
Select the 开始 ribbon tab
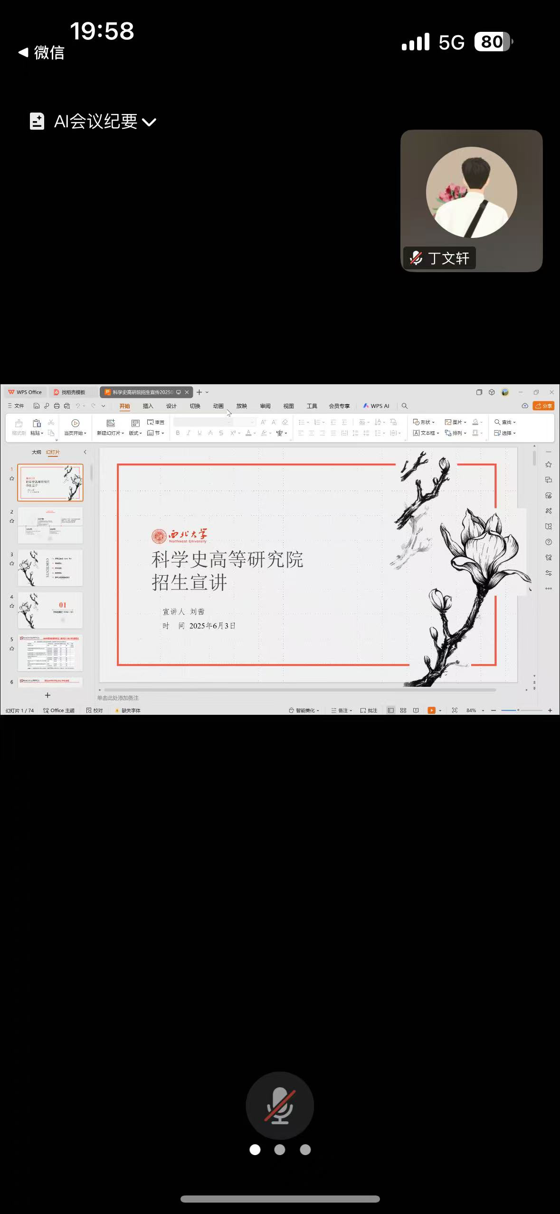pyautogui.click(x=124, y=406)
